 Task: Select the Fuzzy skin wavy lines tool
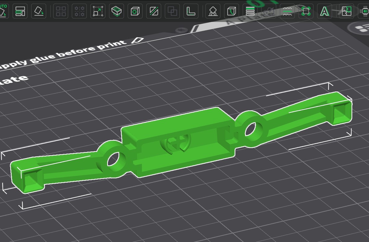(287, 11)
